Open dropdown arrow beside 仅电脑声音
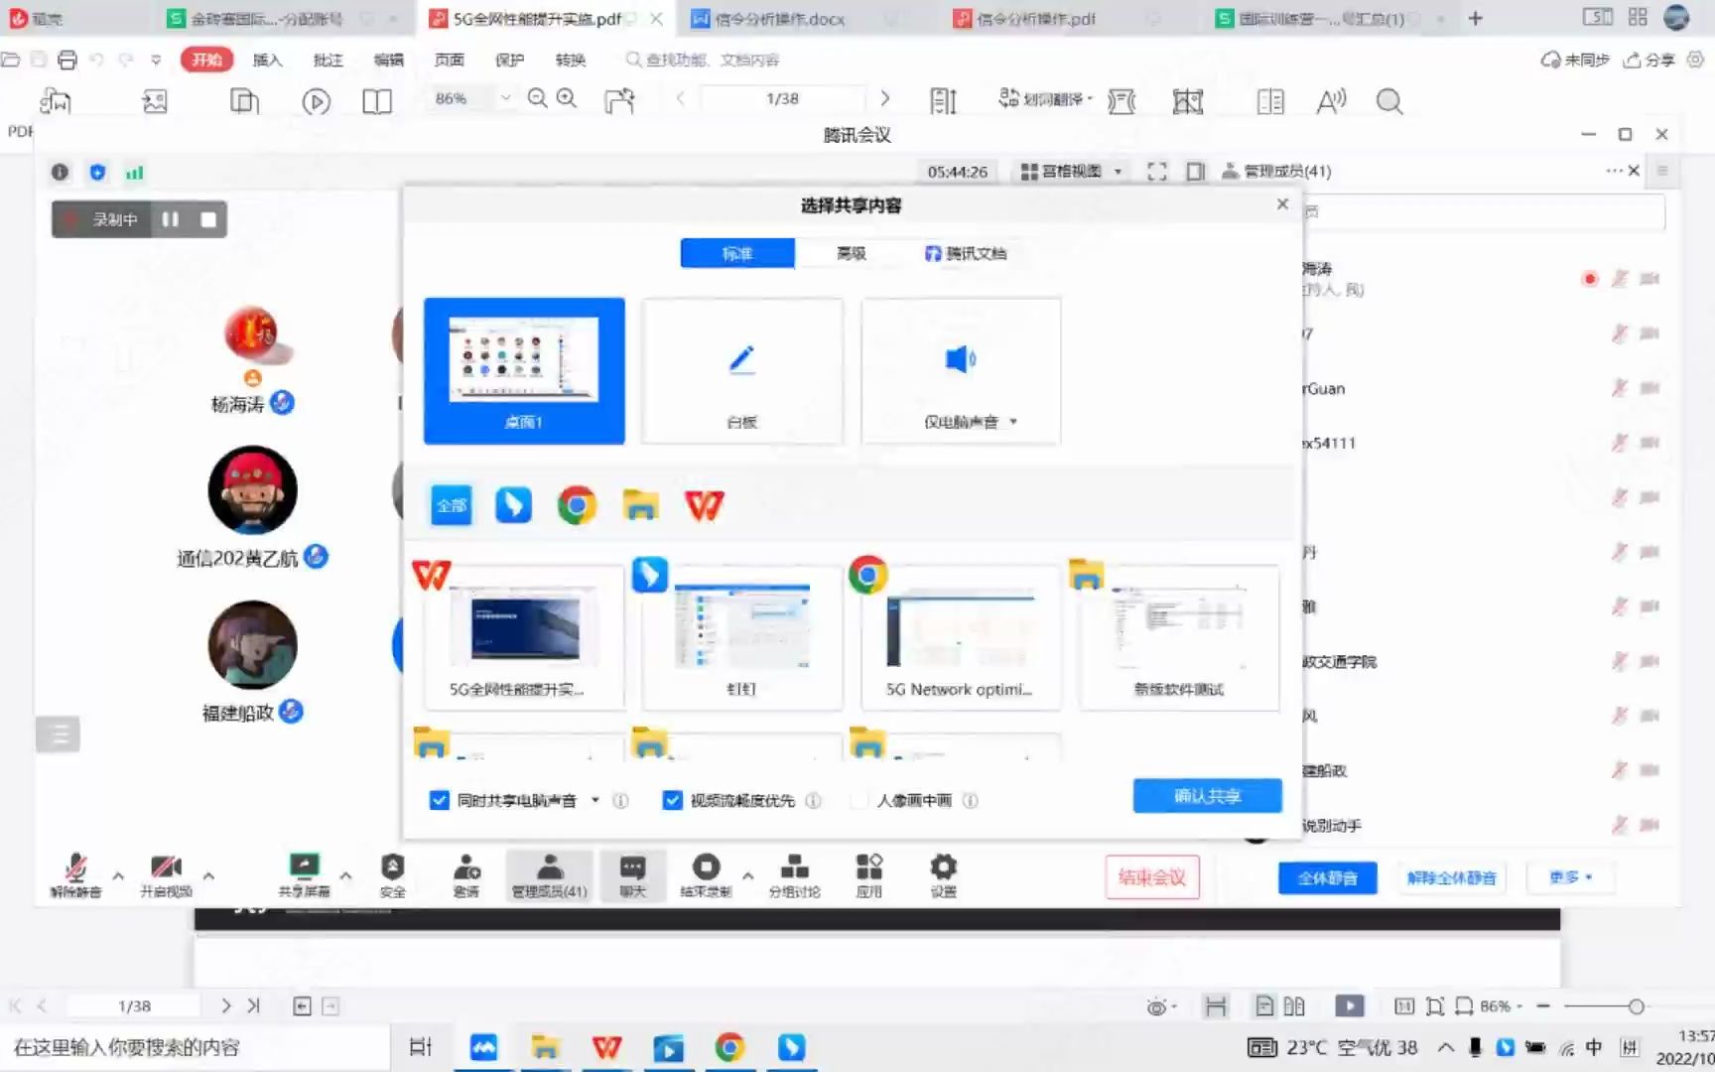1715x1072 pixels. [1013, 422]
